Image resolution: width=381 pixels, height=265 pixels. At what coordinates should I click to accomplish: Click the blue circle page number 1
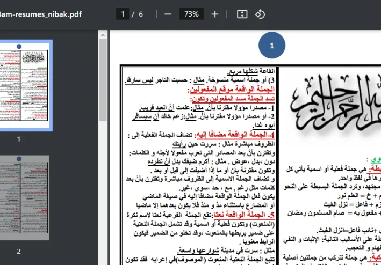point(272,46)
